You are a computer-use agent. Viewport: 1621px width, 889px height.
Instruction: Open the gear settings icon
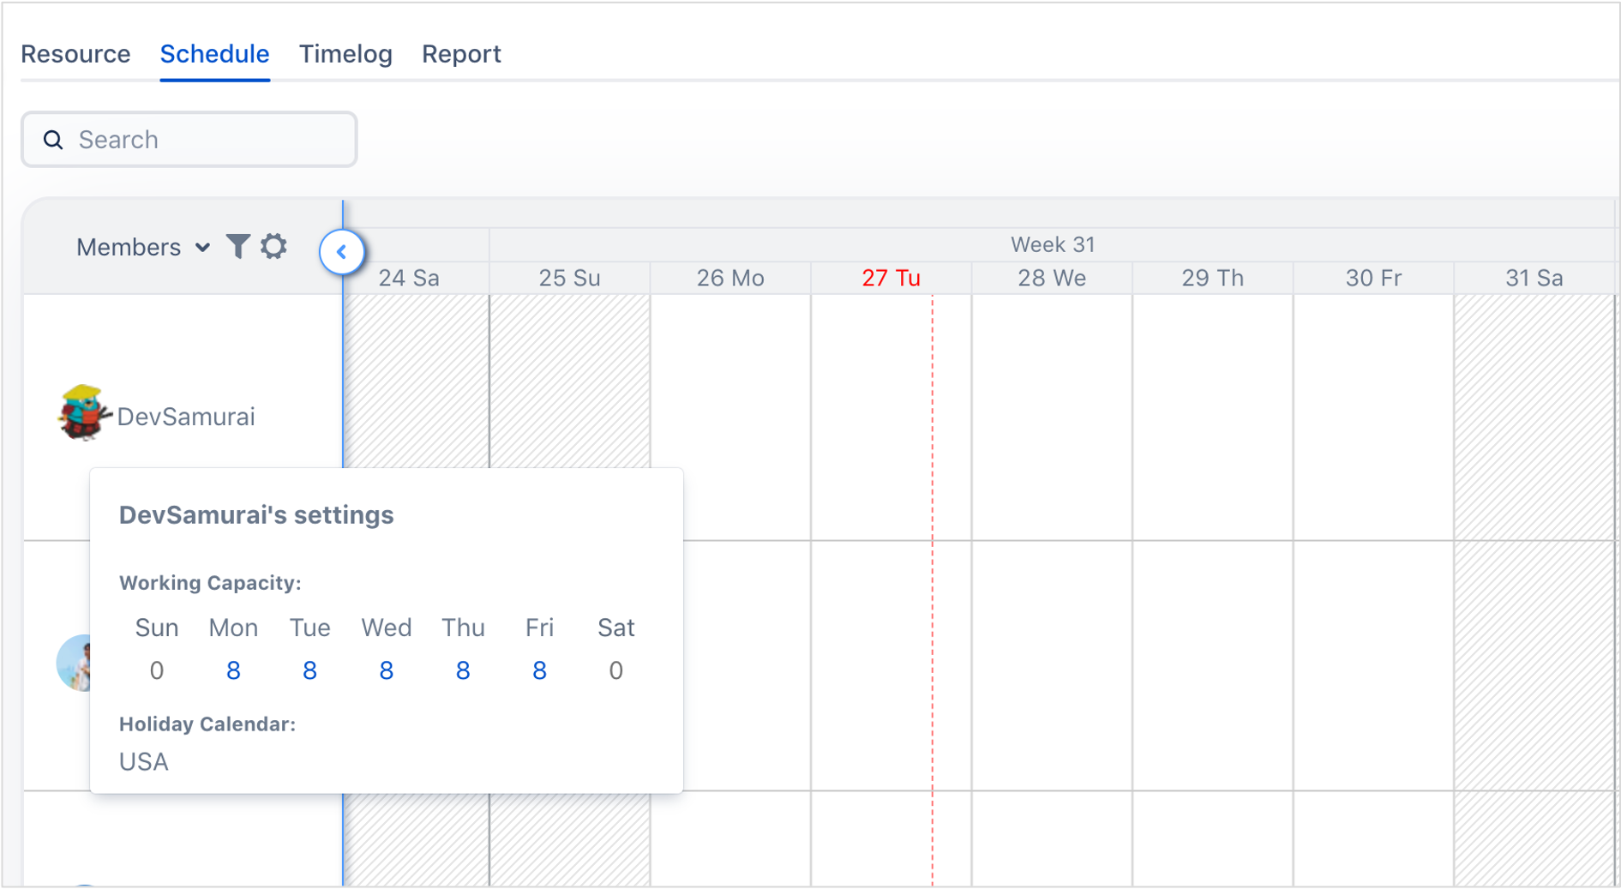coord(273,247)
